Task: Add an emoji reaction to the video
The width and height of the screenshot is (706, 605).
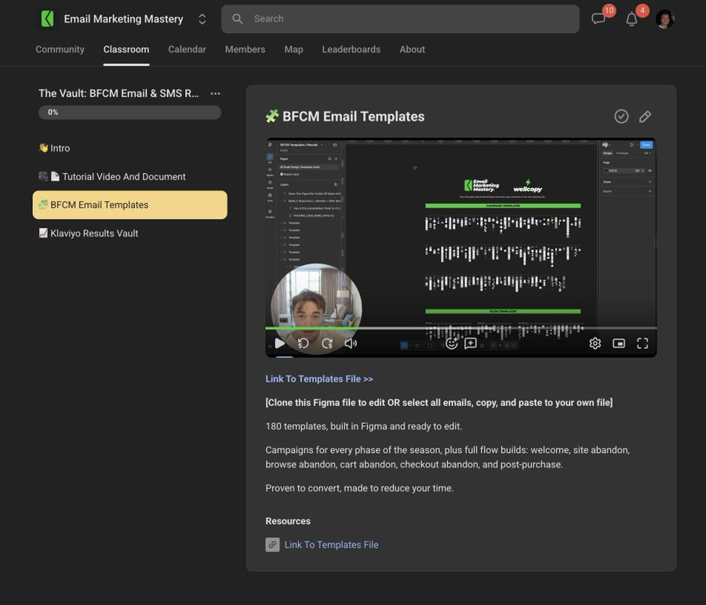Action: (x=451, y=344)
